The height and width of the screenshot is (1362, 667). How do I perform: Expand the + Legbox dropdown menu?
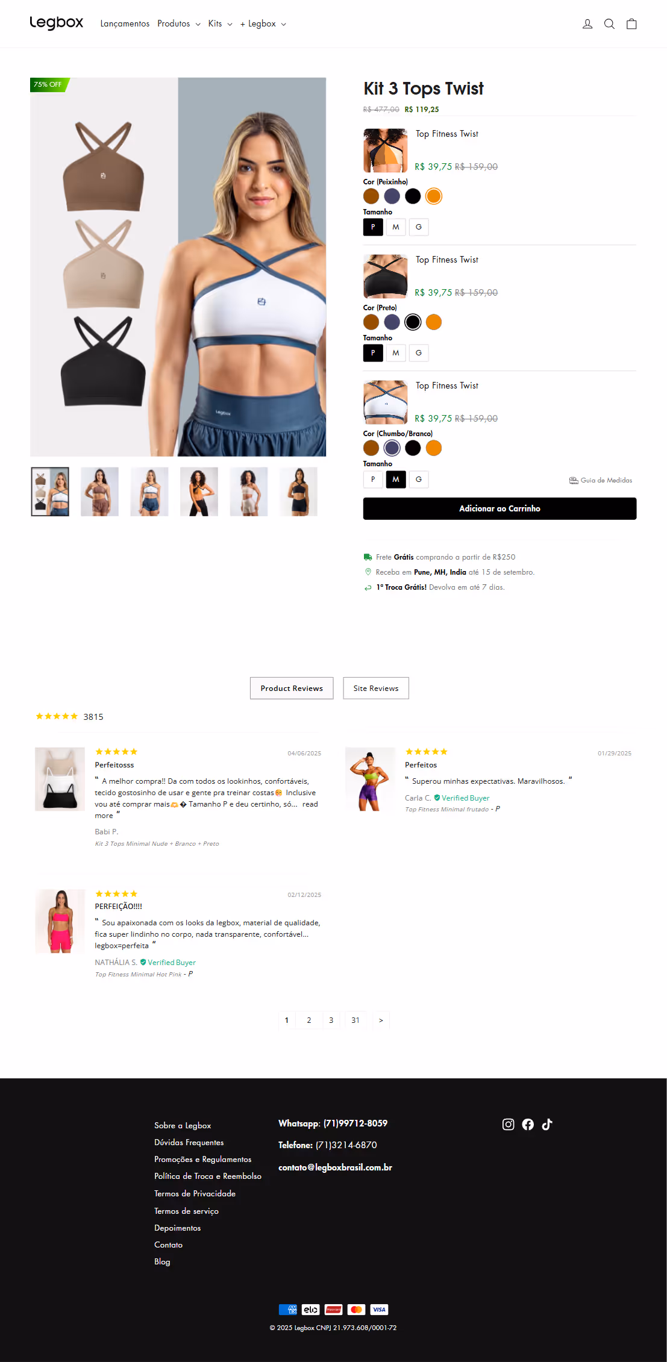263,23
